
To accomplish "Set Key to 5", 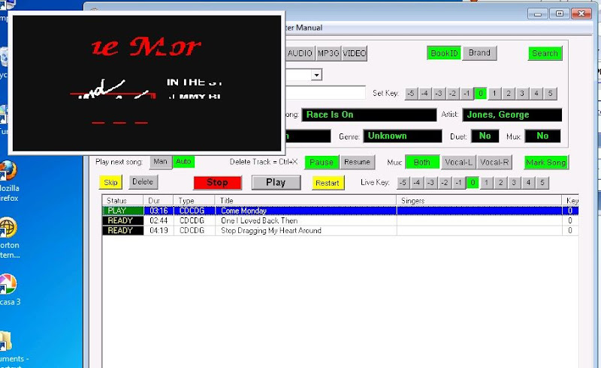I will pos(551,94).
